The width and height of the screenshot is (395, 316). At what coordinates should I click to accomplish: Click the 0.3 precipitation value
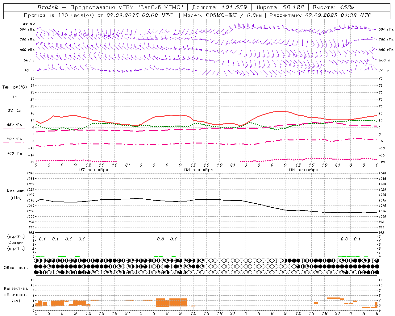[x=160, y=239]
